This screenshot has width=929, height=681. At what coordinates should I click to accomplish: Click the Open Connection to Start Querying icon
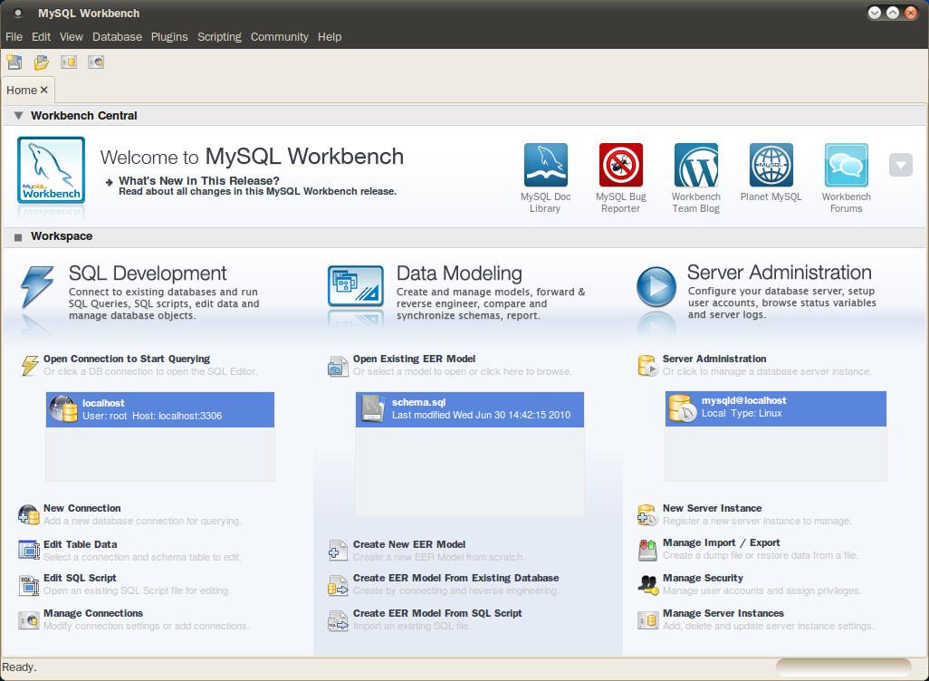30,365
